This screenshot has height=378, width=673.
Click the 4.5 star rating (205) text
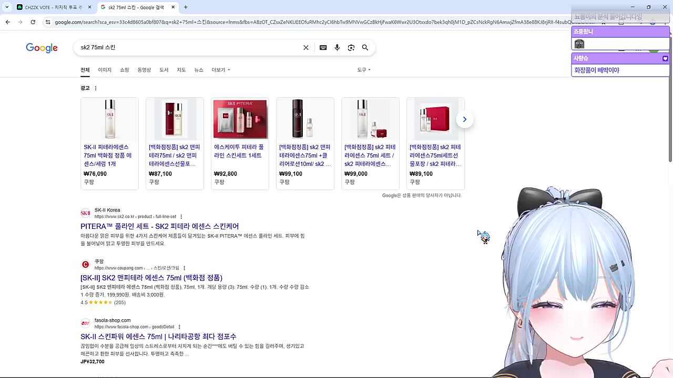point(103,302)
